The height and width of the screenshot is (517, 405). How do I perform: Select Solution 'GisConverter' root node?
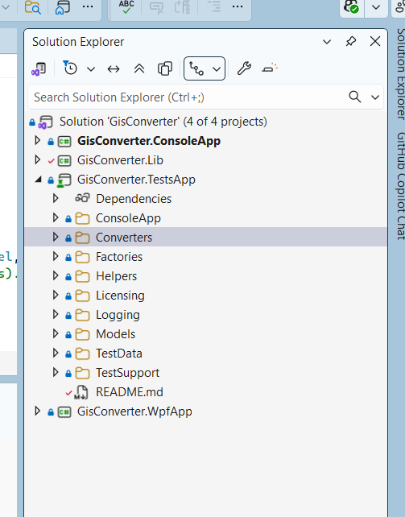click(163, 122)
